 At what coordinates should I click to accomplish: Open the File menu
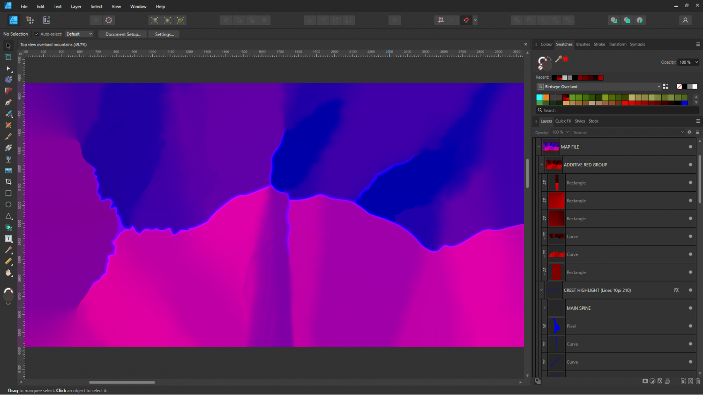tap(24, 7)
